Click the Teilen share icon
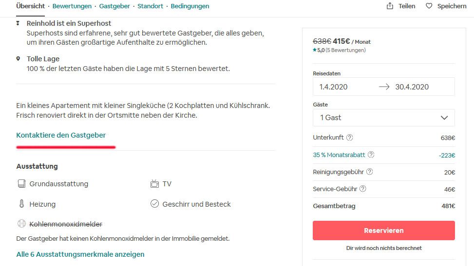 pos(390,6)
